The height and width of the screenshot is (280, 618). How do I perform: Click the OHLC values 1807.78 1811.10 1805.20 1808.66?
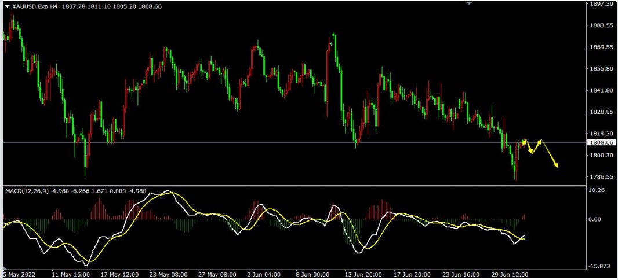pyautogui.click(x=111, y=7)
